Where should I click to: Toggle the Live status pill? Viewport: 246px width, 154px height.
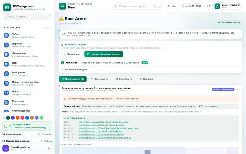coord(172,6)
